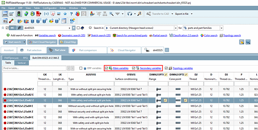Uncheck the Topology variables checkbox
This screenshot has width=258, height=130.
166,68
